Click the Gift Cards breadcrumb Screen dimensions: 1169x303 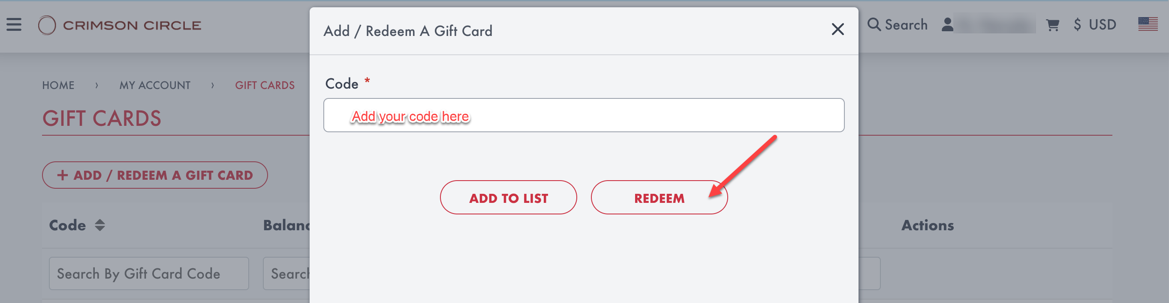click(265, 85)
